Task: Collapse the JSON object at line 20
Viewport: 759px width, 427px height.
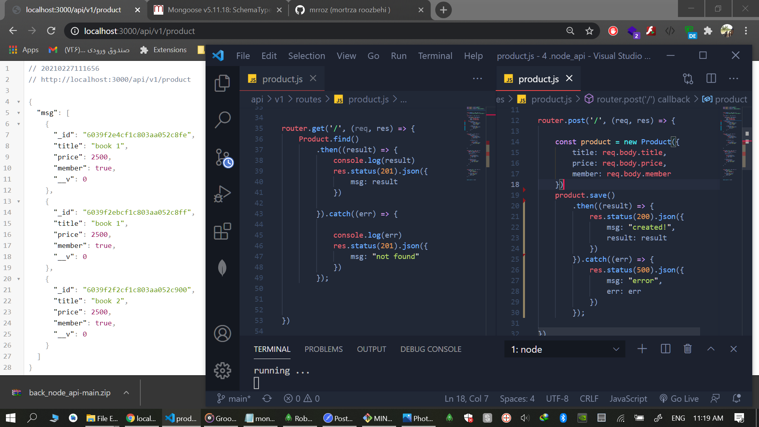Action: pyautogui.click(x=19, y=279)
